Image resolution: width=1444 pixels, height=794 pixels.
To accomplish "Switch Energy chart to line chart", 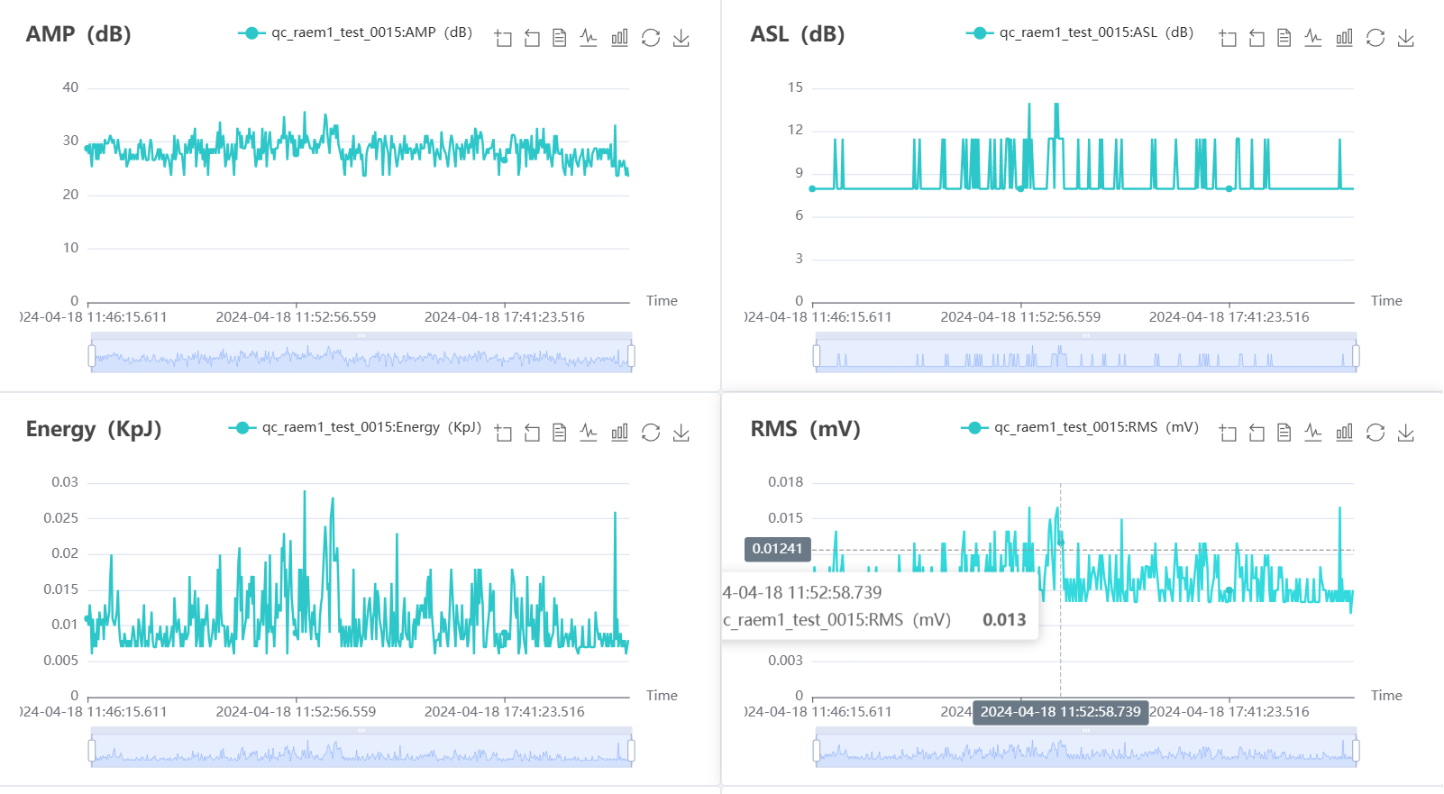I will pyautogui.click(x=589, y=433).
